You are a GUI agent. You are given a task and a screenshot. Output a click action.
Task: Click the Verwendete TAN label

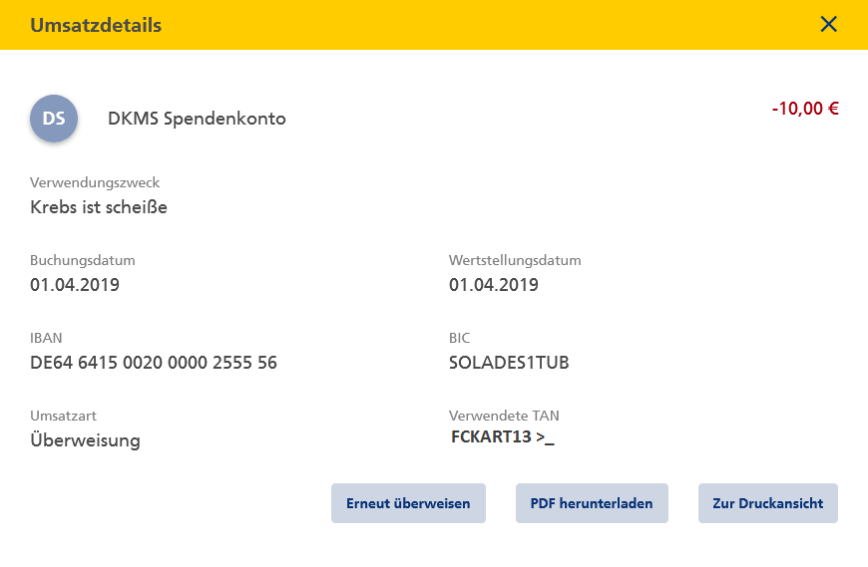pyautogui.click(x=504, y=416)
